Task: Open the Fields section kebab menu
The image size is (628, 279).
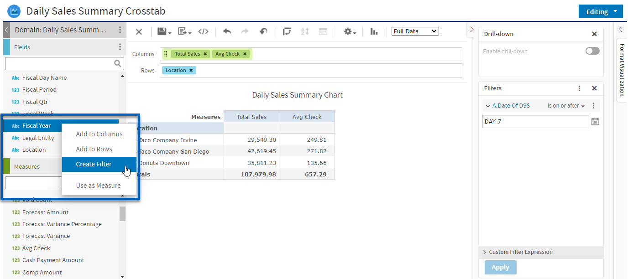Action: [120, 47]
